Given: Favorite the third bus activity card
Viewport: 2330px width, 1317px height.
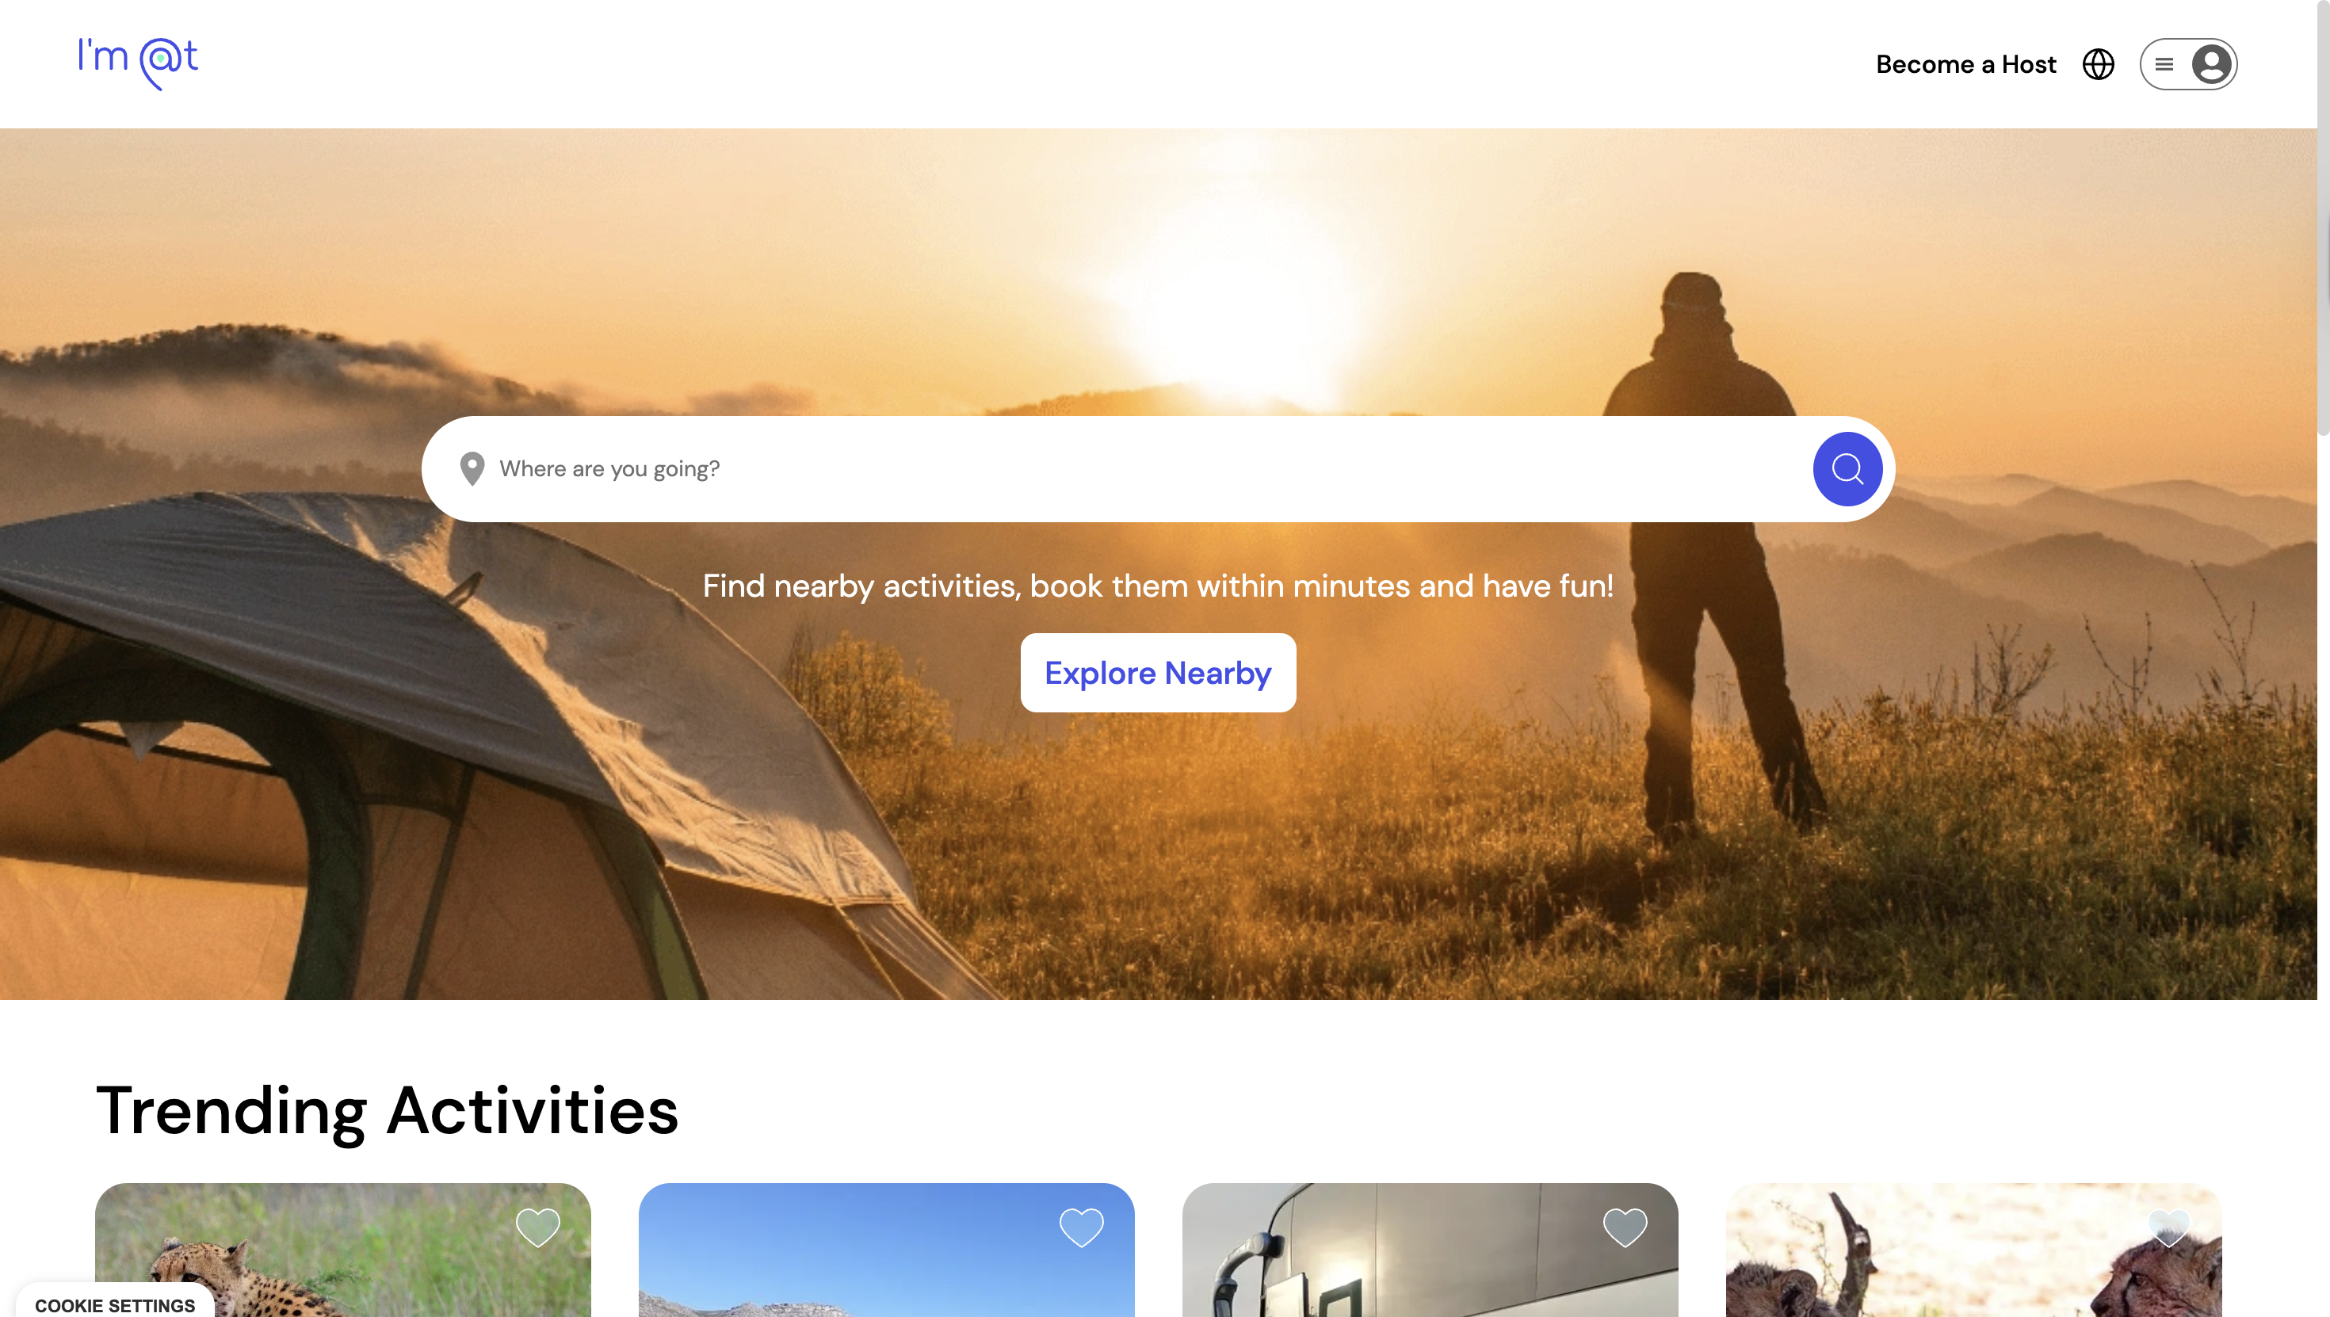Looking at the screenshot, I should tap(1625, 1227).
